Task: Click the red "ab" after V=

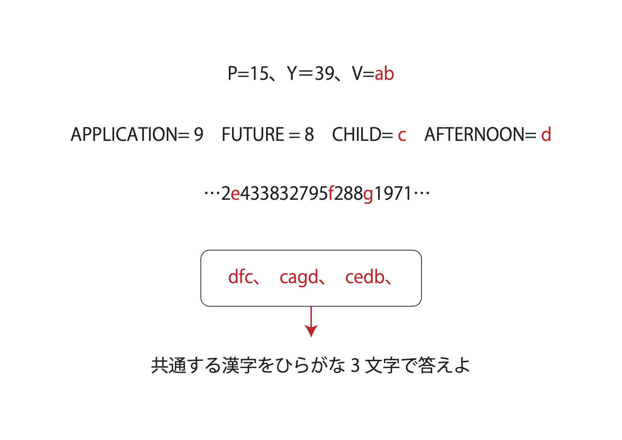Action: (x=384, y=74)
